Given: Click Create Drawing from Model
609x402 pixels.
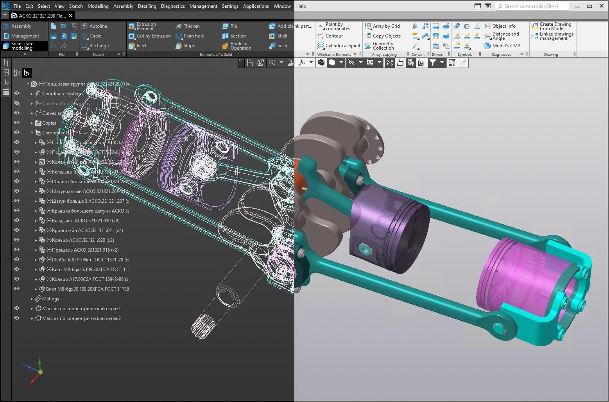Looking at the screenshot, I should tap(552, 26).
